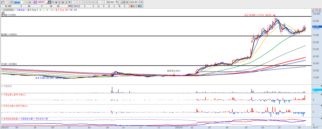
Task: Click the line-style icon next to save
Action: (x=121, y=2)
